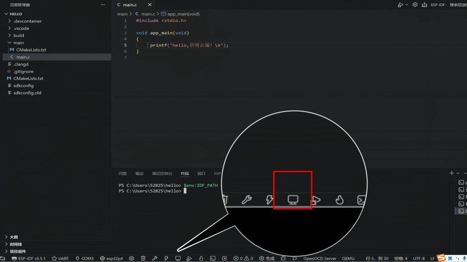
Task: Change line ending via LF indicator
Action: (432, 259)
